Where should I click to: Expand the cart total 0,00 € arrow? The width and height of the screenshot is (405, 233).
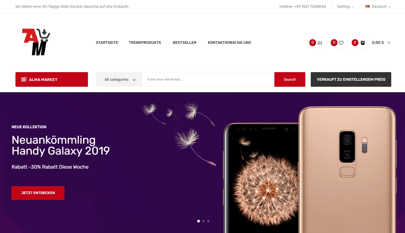click(389, 43)
